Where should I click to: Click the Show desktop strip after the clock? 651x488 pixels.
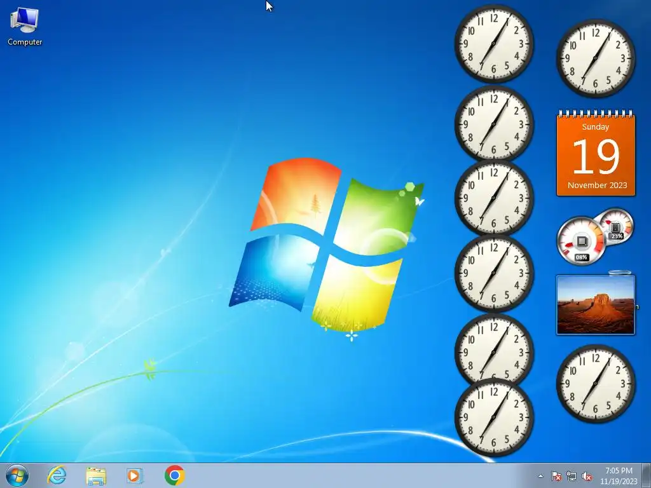[647, 475]
